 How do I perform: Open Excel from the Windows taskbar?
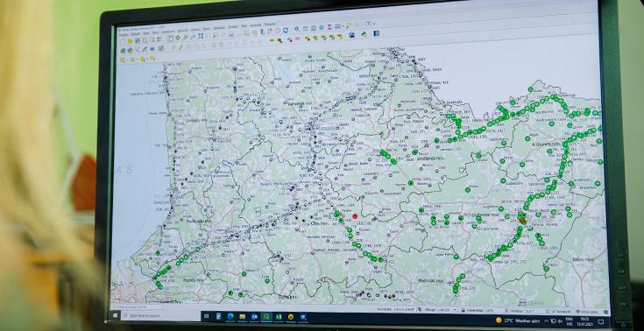[279, 317]
